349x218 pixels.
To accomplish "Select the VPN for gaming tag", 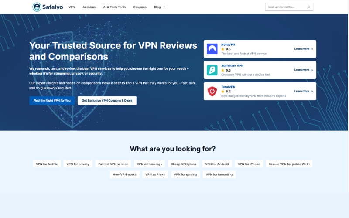I will tap(185, 174).
